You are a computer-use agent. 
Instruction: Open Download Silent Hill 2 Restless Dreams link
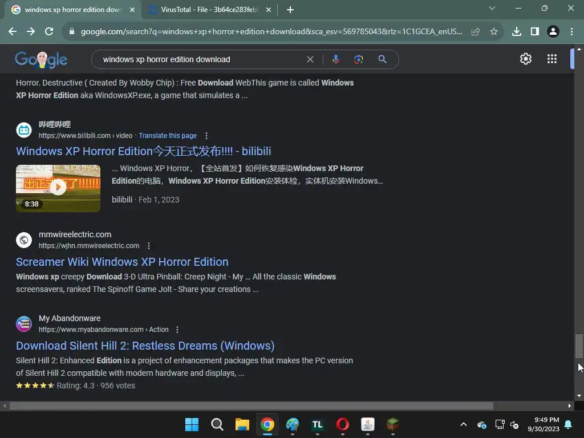pos(145,345)
